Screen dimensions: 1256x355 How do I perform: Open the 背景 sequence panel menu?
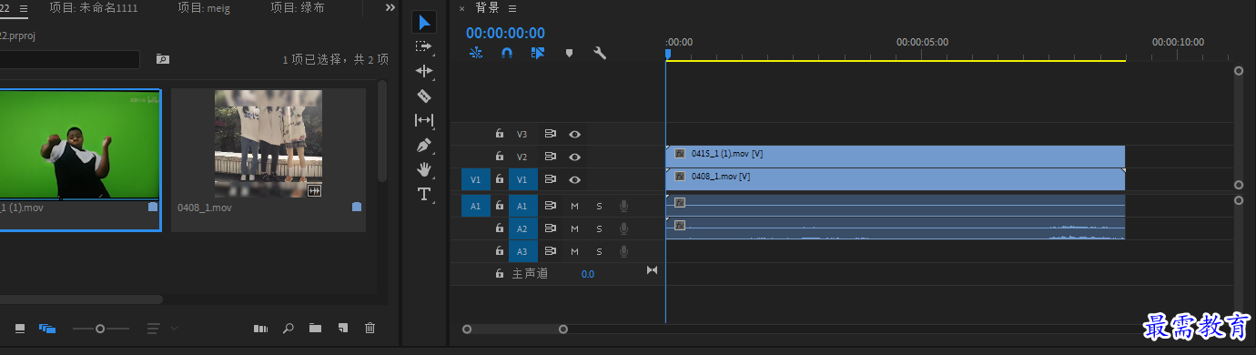pyautogui.click(x=512, y=8)
